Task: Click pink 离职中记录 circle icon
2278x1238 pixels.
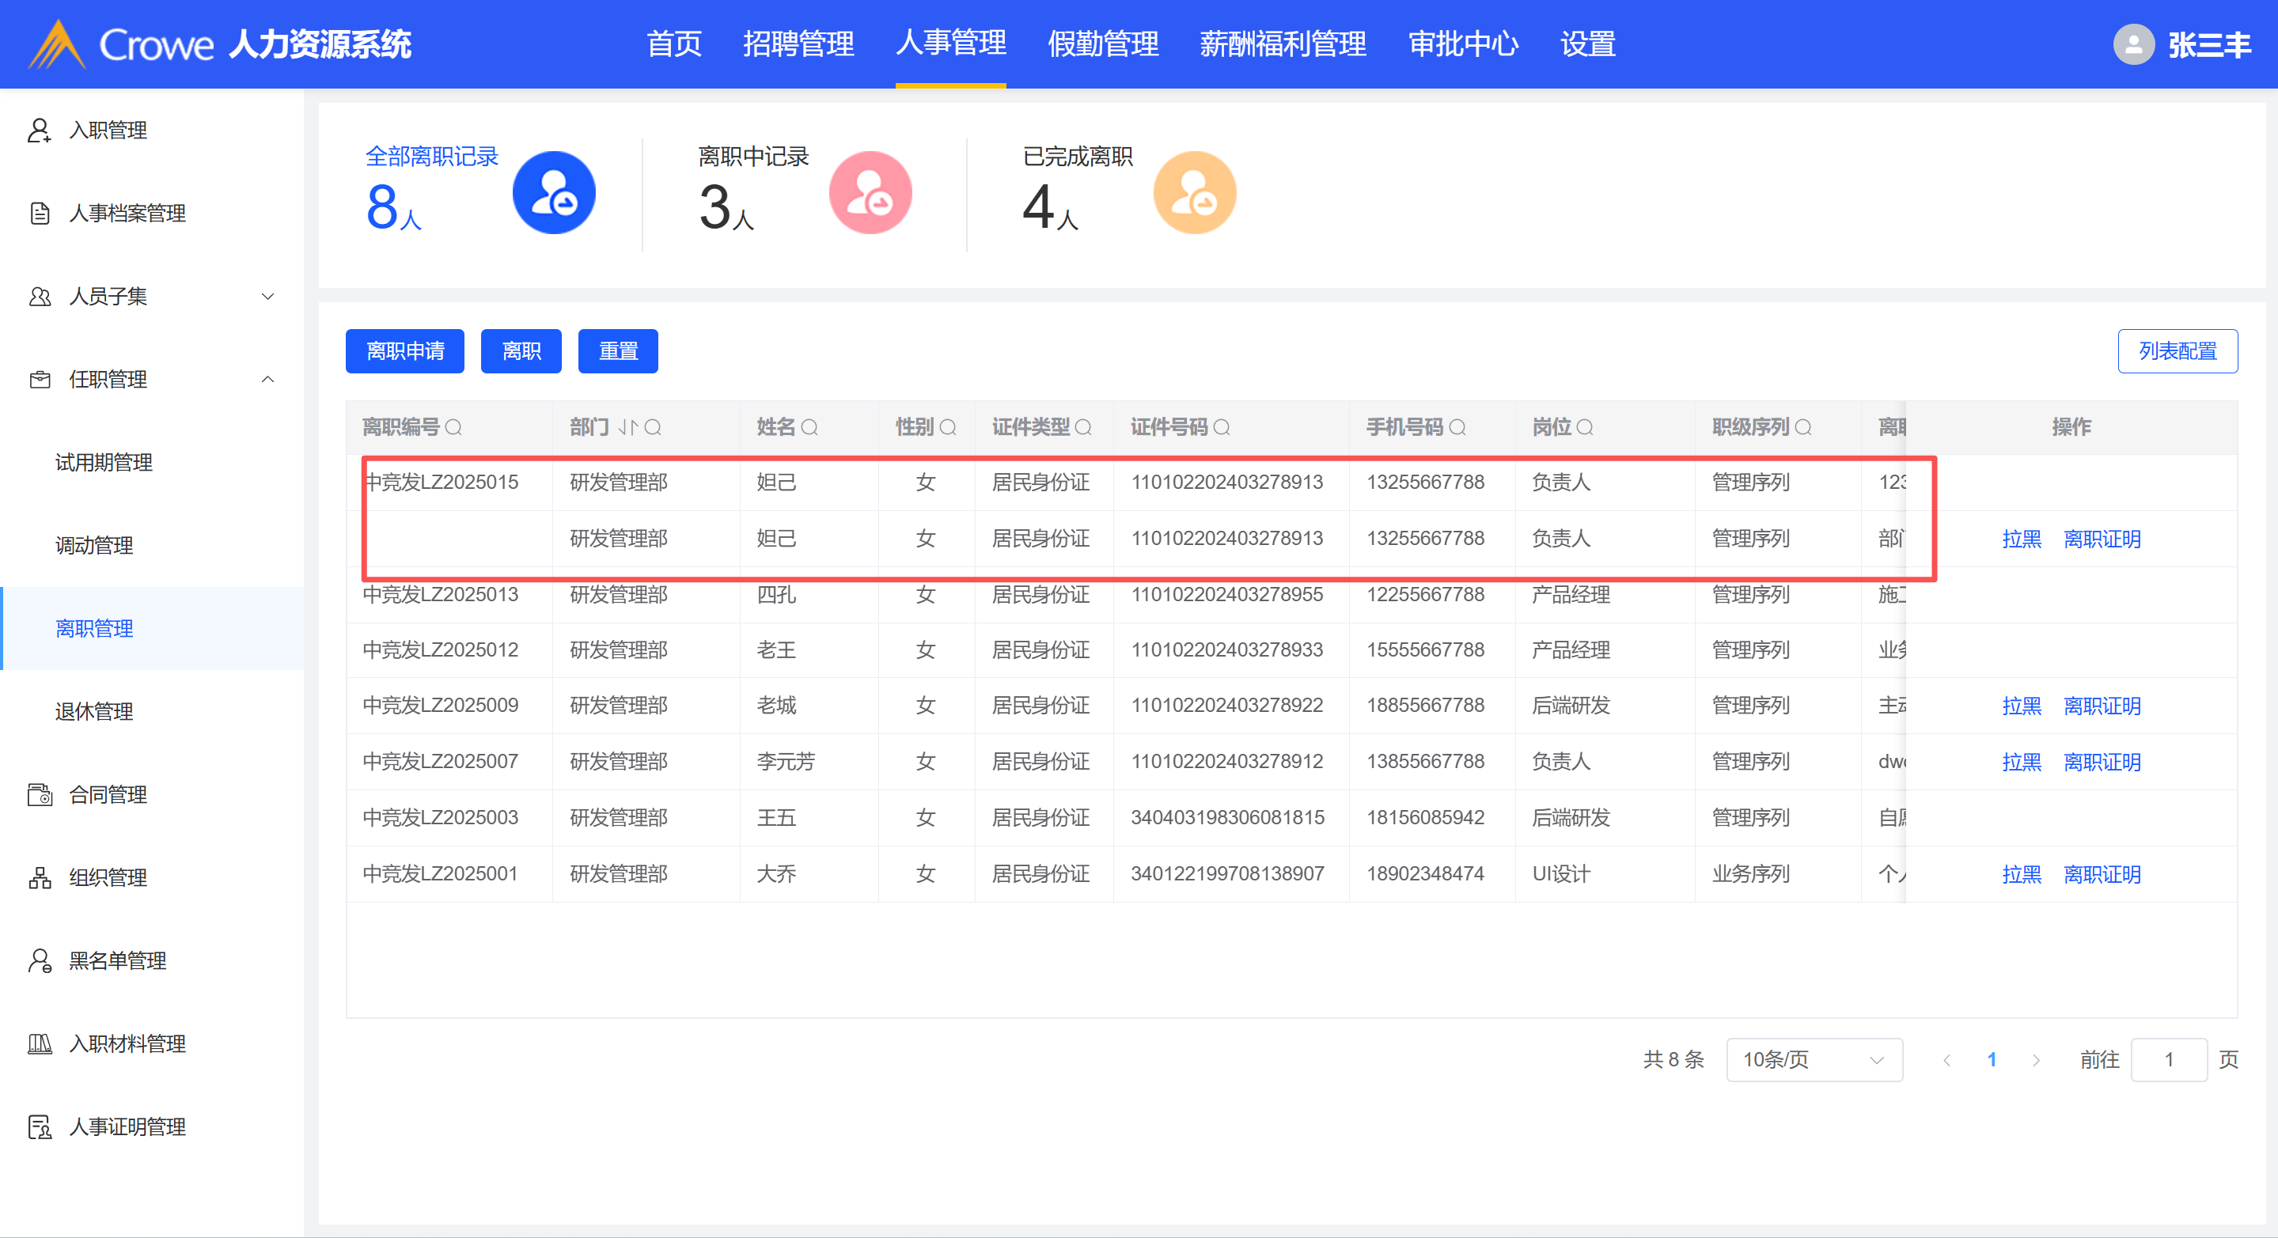Action: [x=870, y=193]
